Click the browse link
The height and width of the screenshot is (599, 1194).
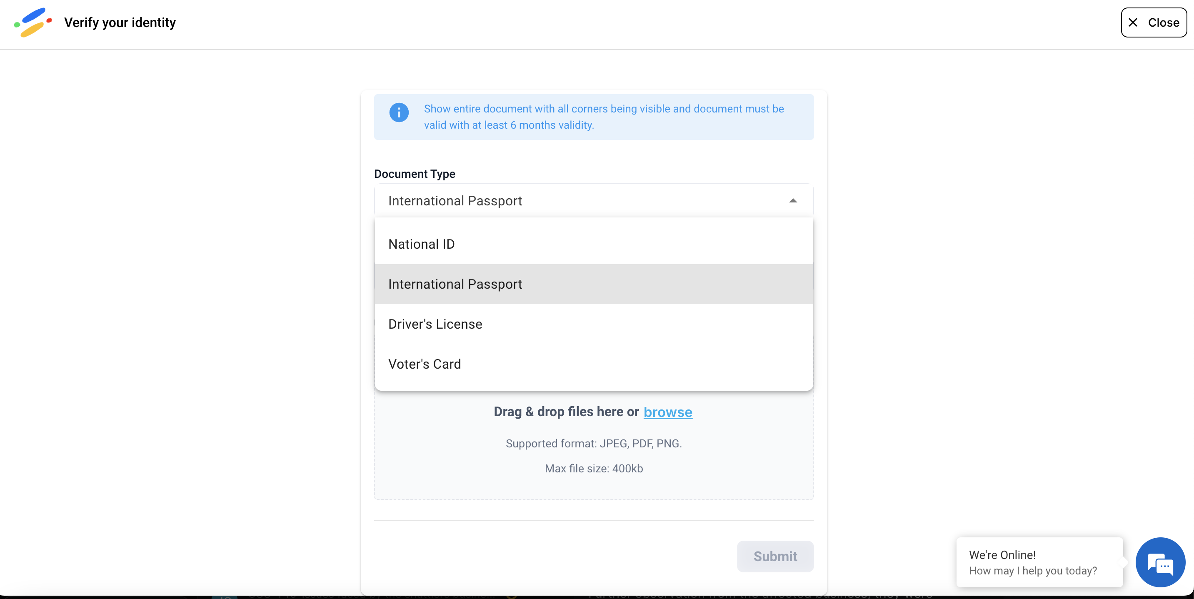pyautogui.click(x=668, y=412)
